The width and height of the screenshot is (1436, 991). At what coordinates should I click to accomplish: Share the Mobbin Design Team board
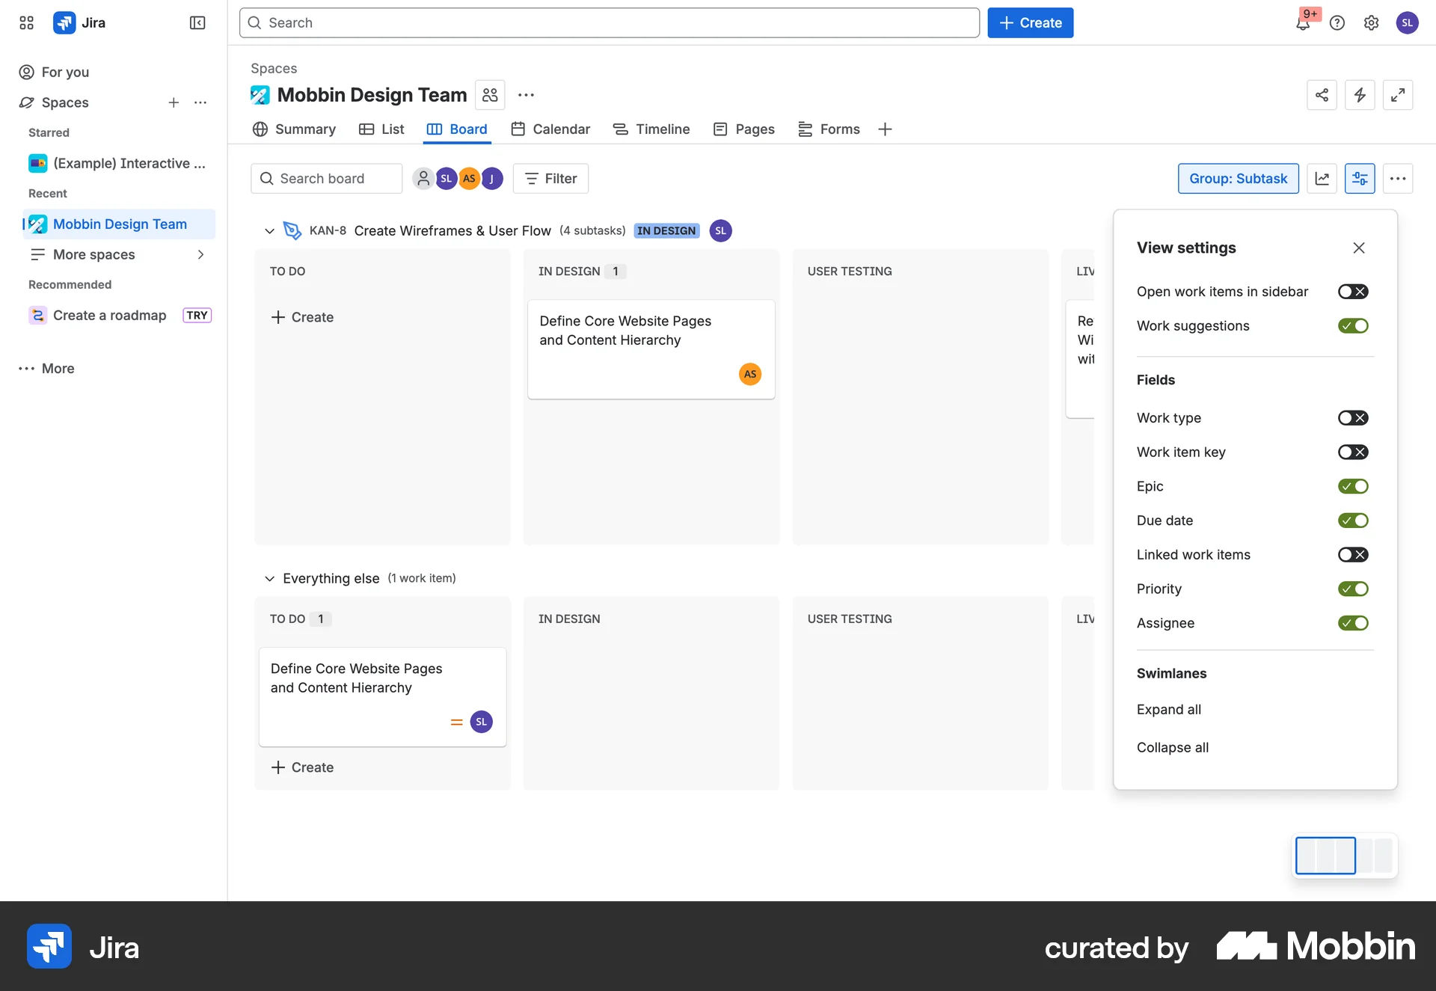pyautogui.click(x=1322, y=95)
